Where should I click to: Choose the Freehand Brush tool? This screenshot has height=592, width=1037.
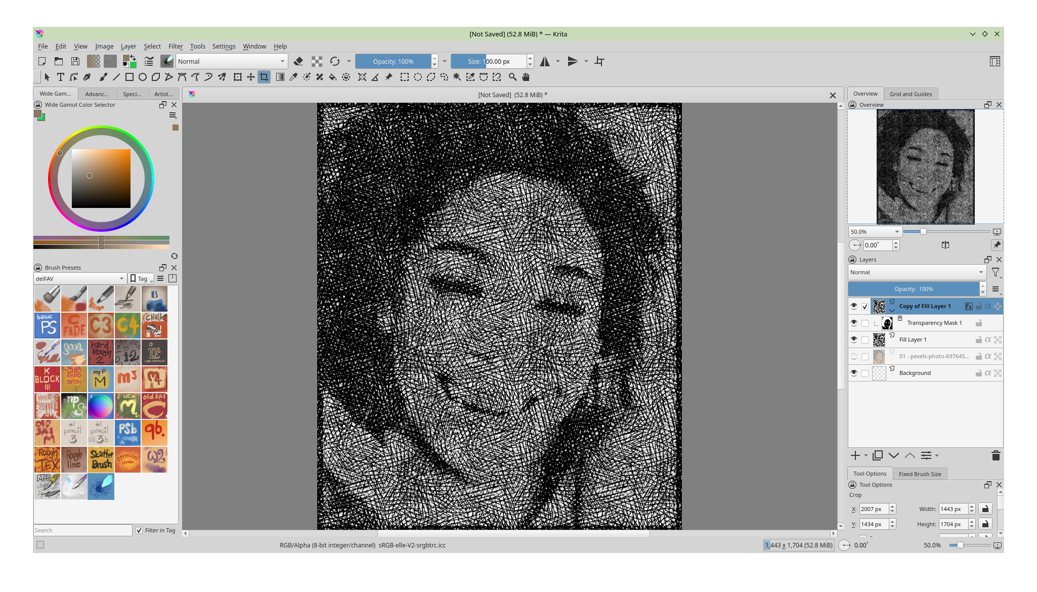click(x=103, y=77)
